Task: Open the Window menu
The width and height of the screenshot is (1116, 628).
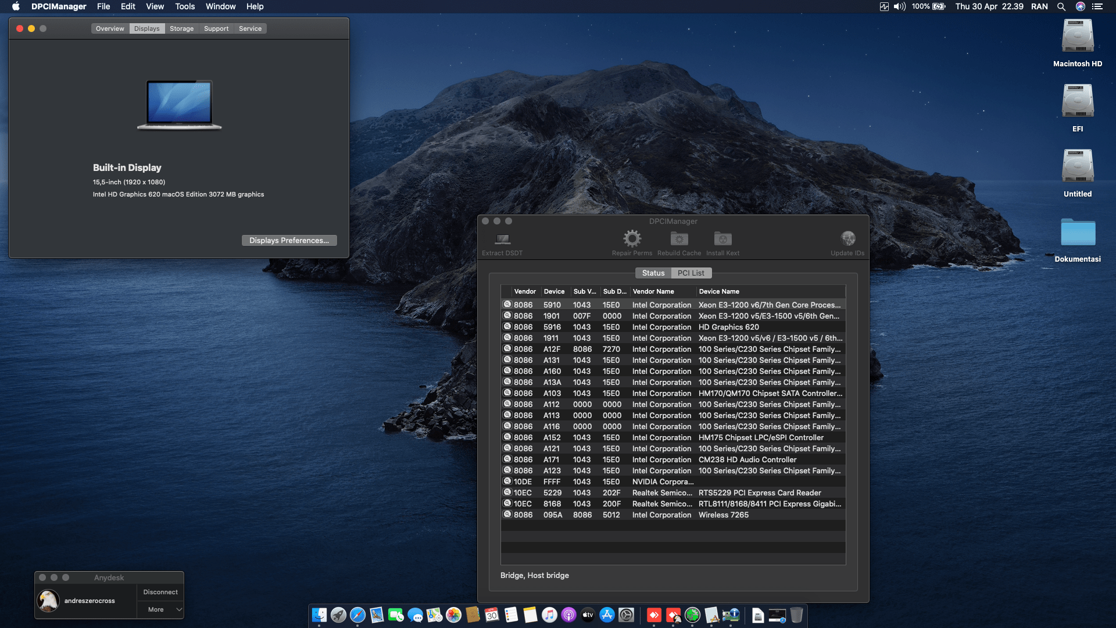Action: 220,6
